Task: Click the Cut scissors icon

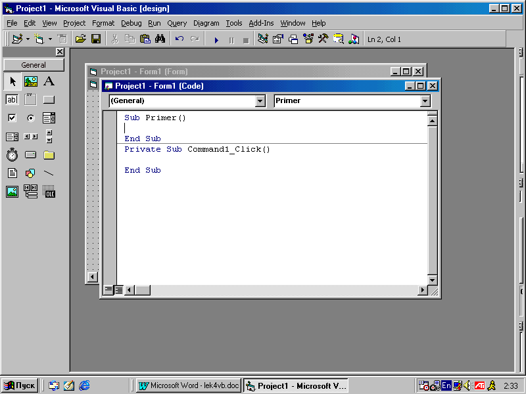Action: (114, 39)
